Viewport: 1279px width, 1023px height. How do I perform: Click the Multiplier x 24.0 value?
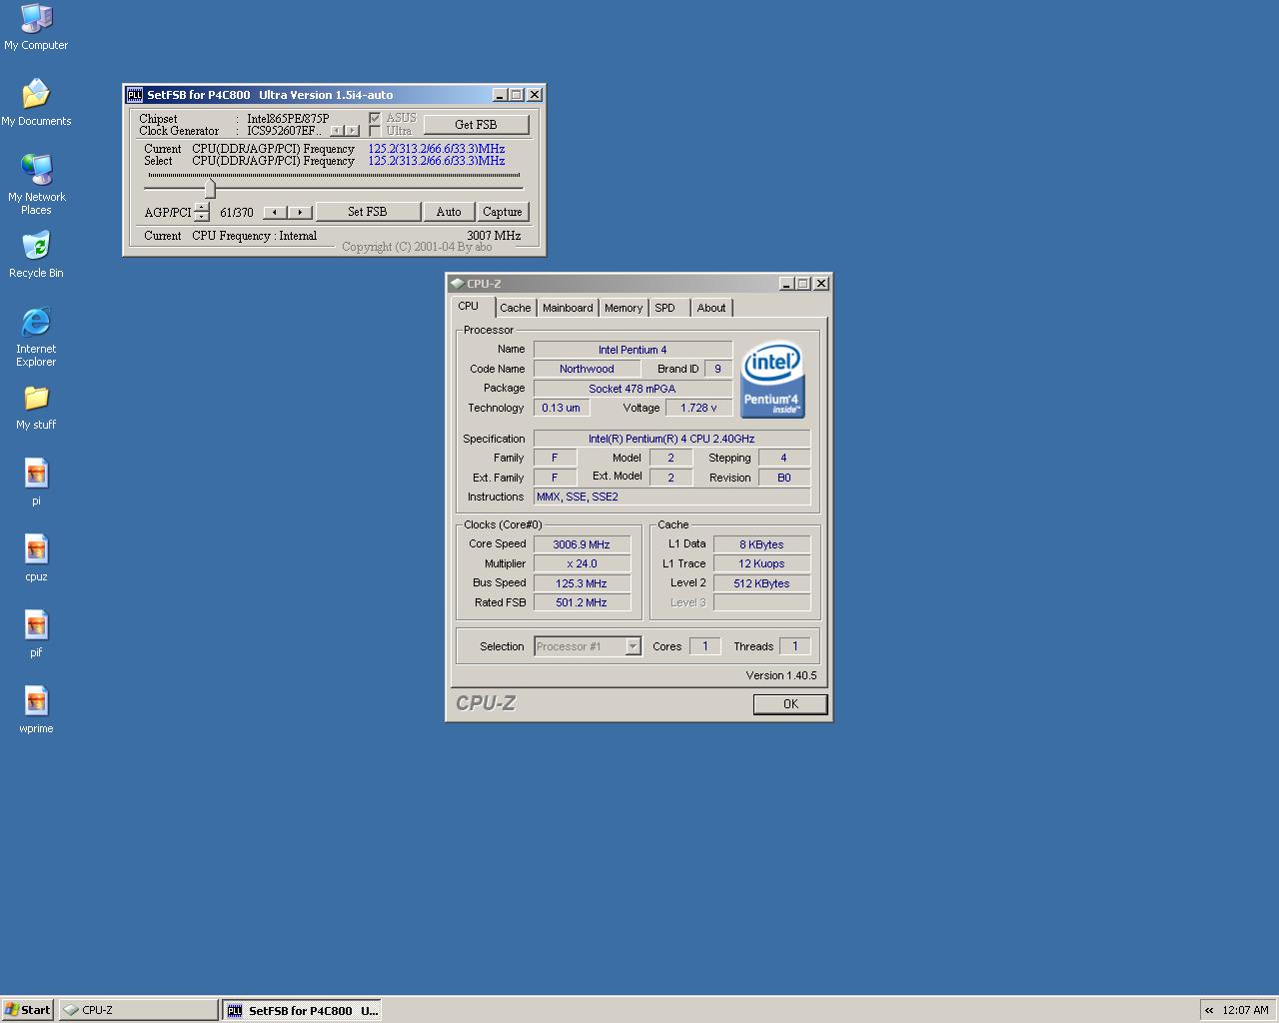582,563
